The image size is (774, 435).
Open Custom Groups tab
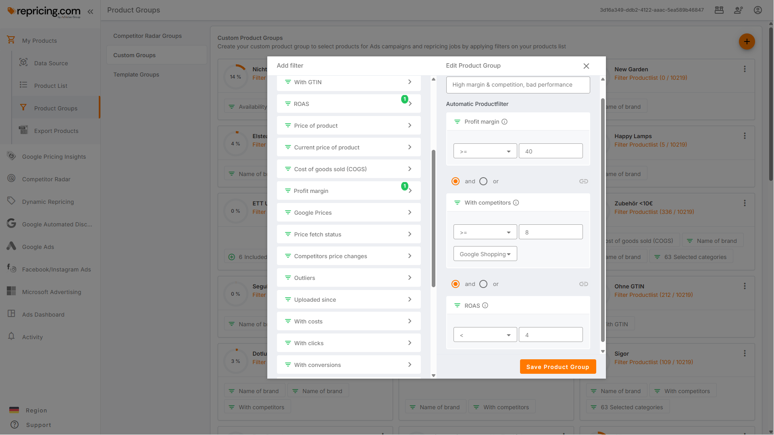tap(157, 55)
